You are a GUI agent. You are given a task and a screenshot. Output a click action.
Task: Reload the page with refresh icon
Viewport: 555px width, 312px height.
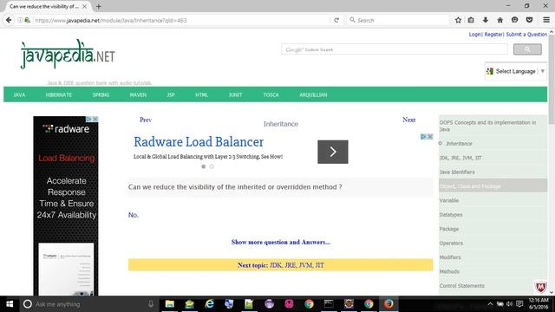tap(336, 20)
